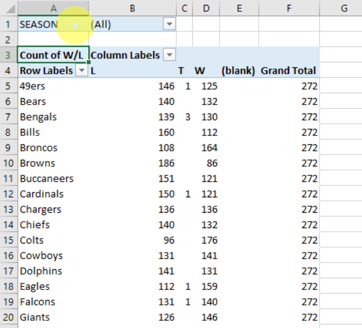Select row 1 header
The width and height of the screenshot is (362, 328).
[x=9, y=24]
